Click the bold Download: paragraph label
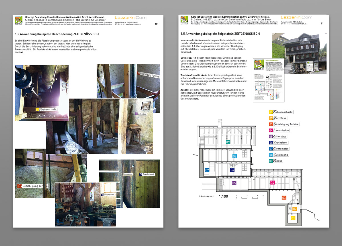342x246 pixels. (x=186, y=58)
